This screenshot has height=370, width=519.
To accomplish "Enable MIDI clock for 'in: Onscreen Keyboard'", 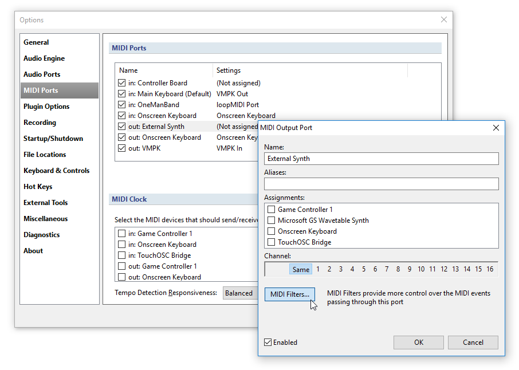I will tap(122, 245).
